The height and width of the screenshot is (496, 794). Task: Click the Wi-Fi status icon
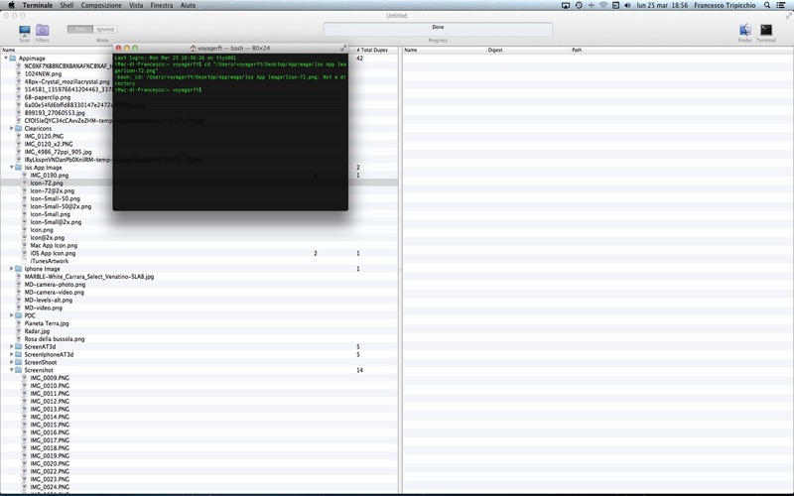click(603, 5)
